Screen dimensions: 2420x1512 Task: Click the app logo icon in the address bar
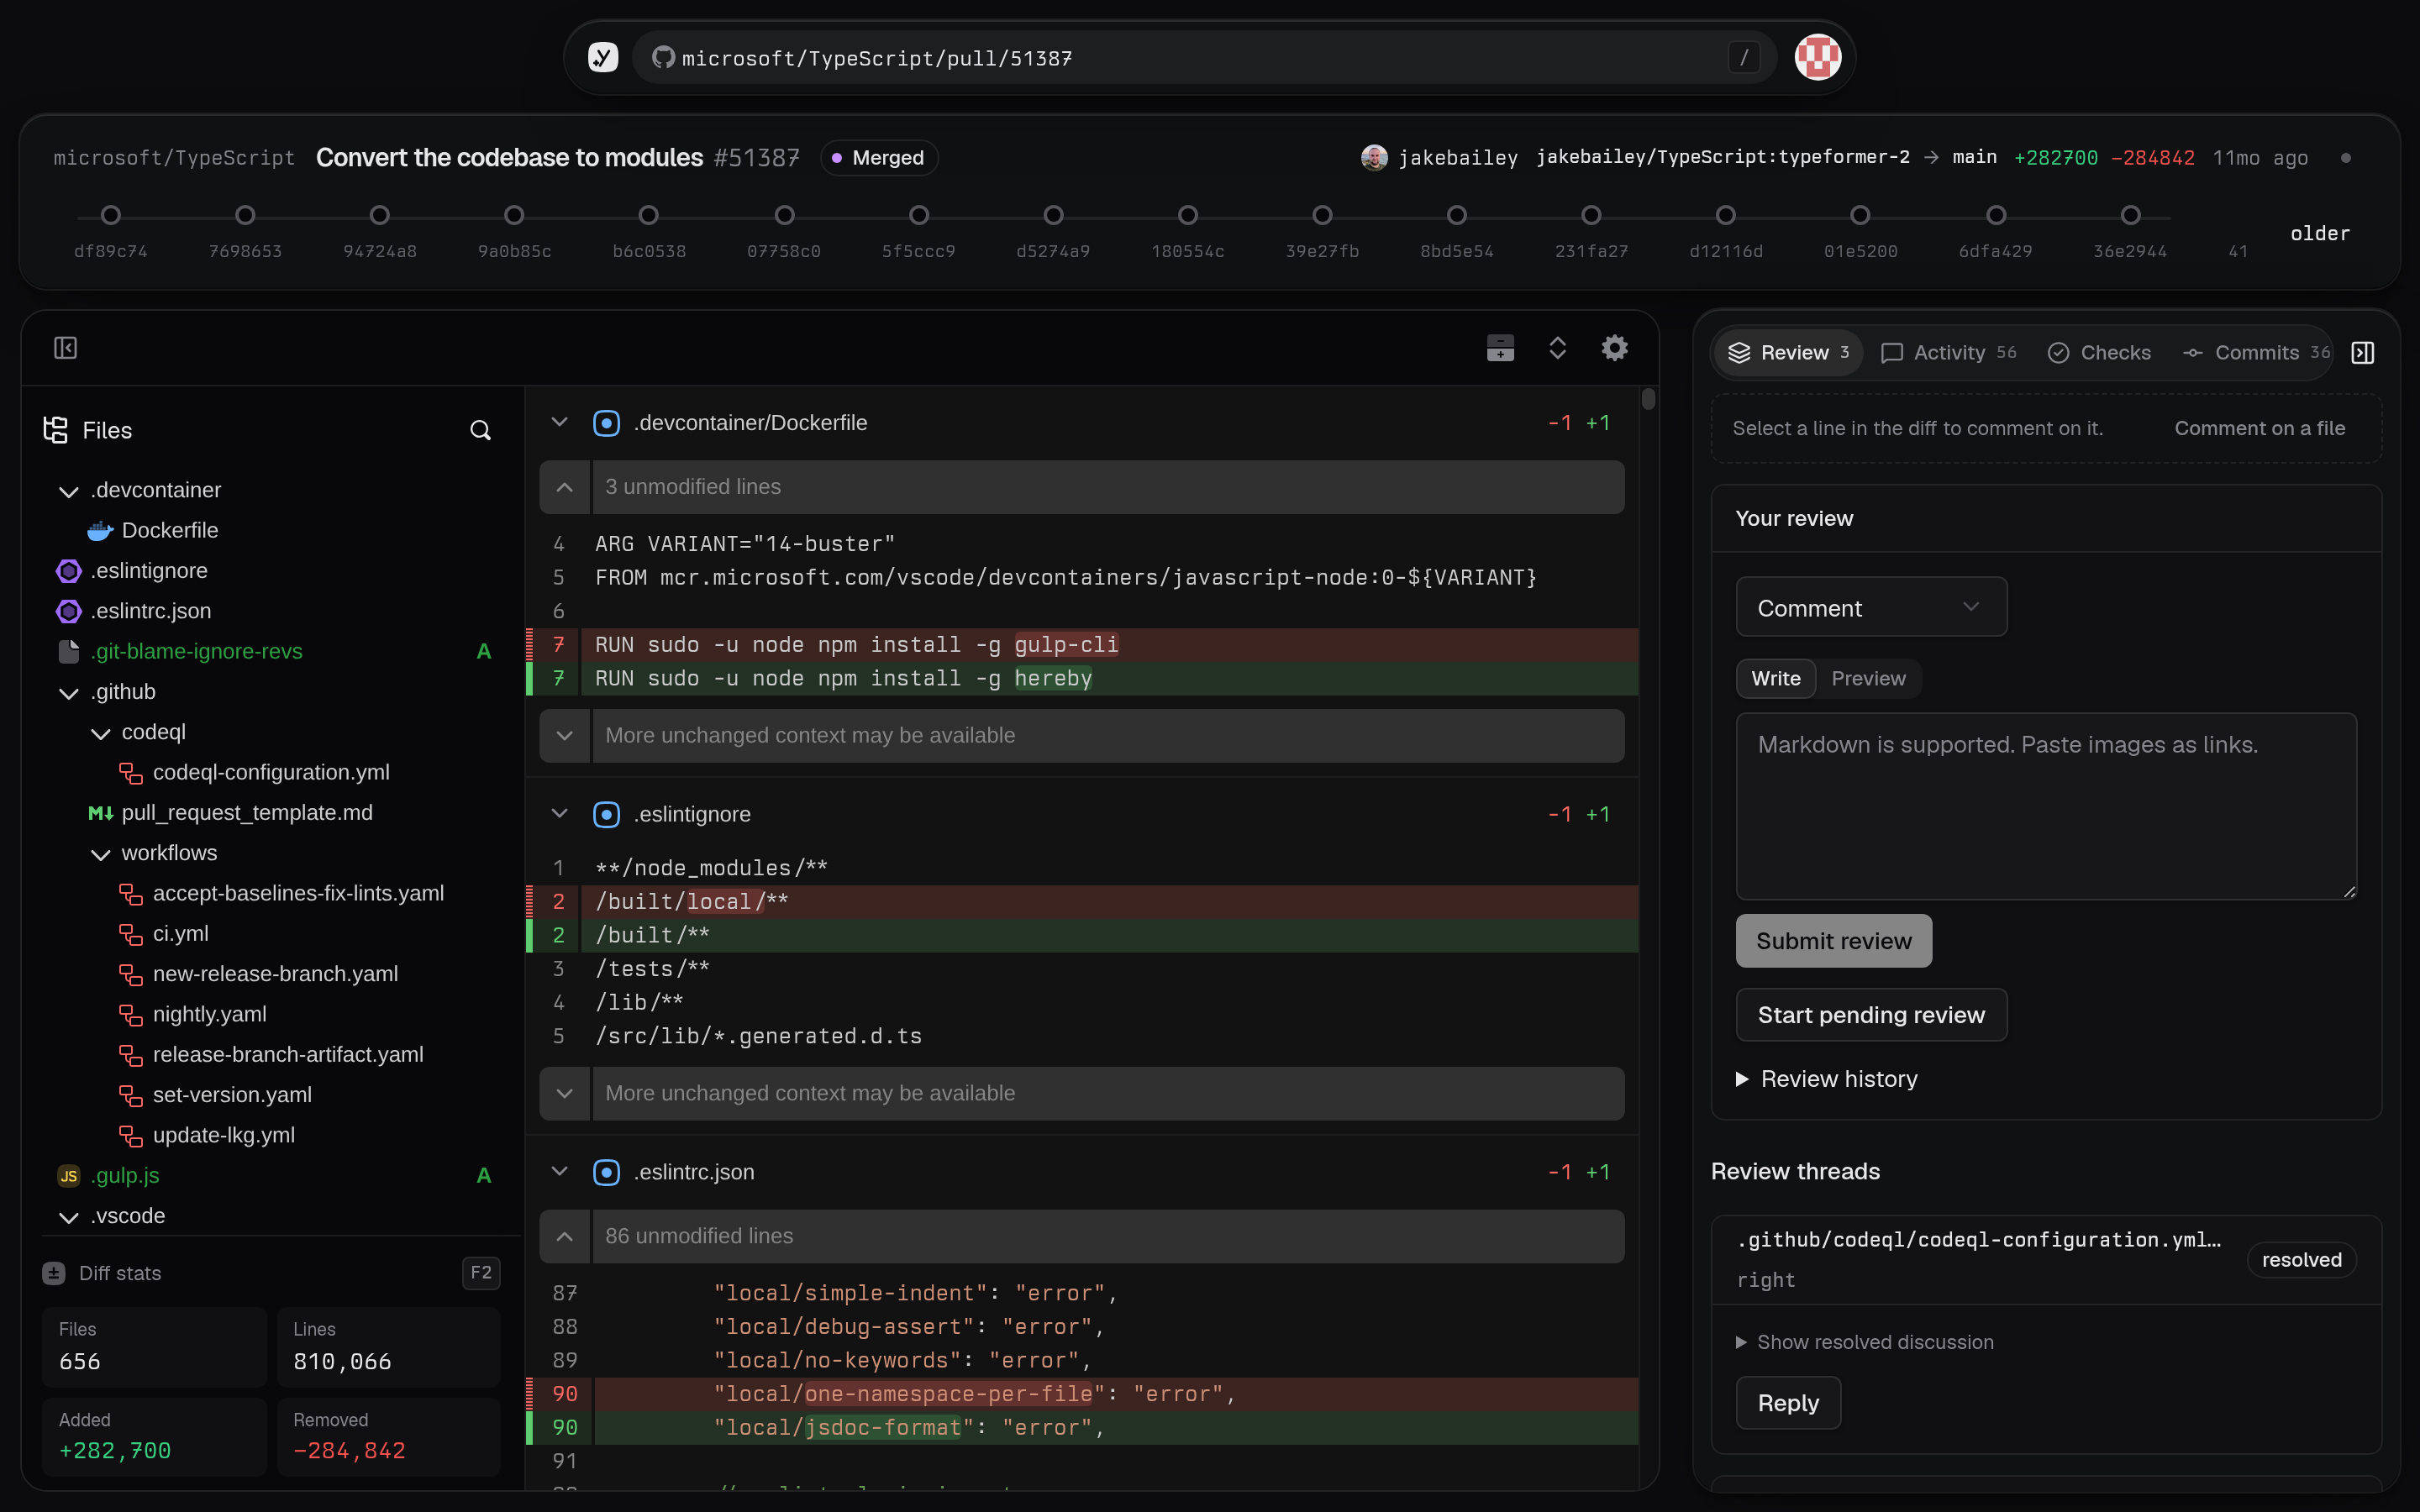(x=603, y=57)
